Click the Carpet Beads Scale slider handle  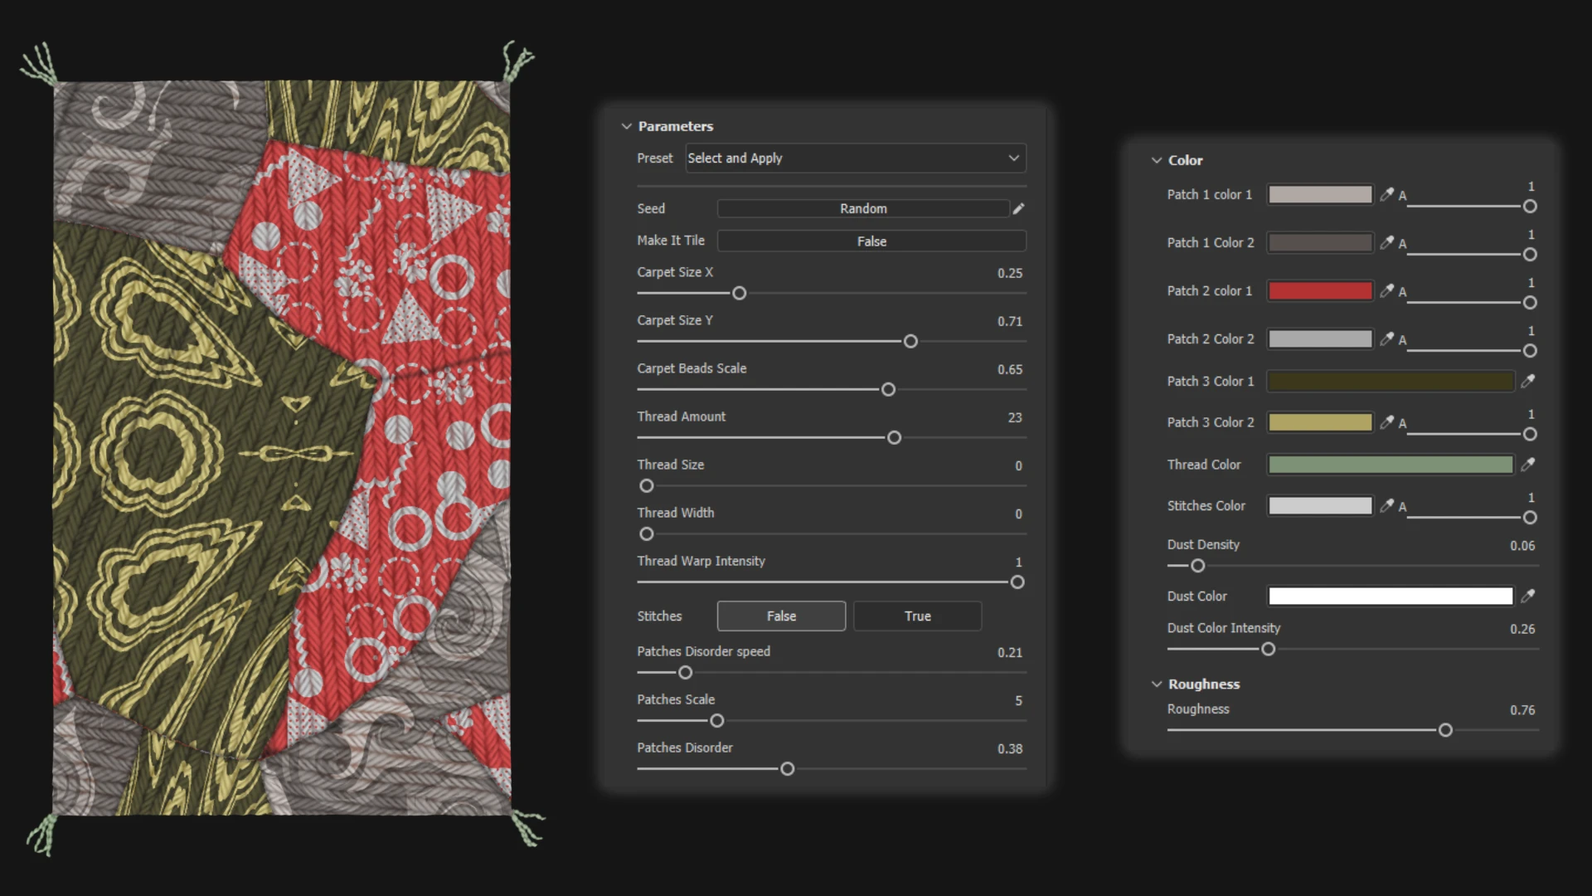(888, 389)
